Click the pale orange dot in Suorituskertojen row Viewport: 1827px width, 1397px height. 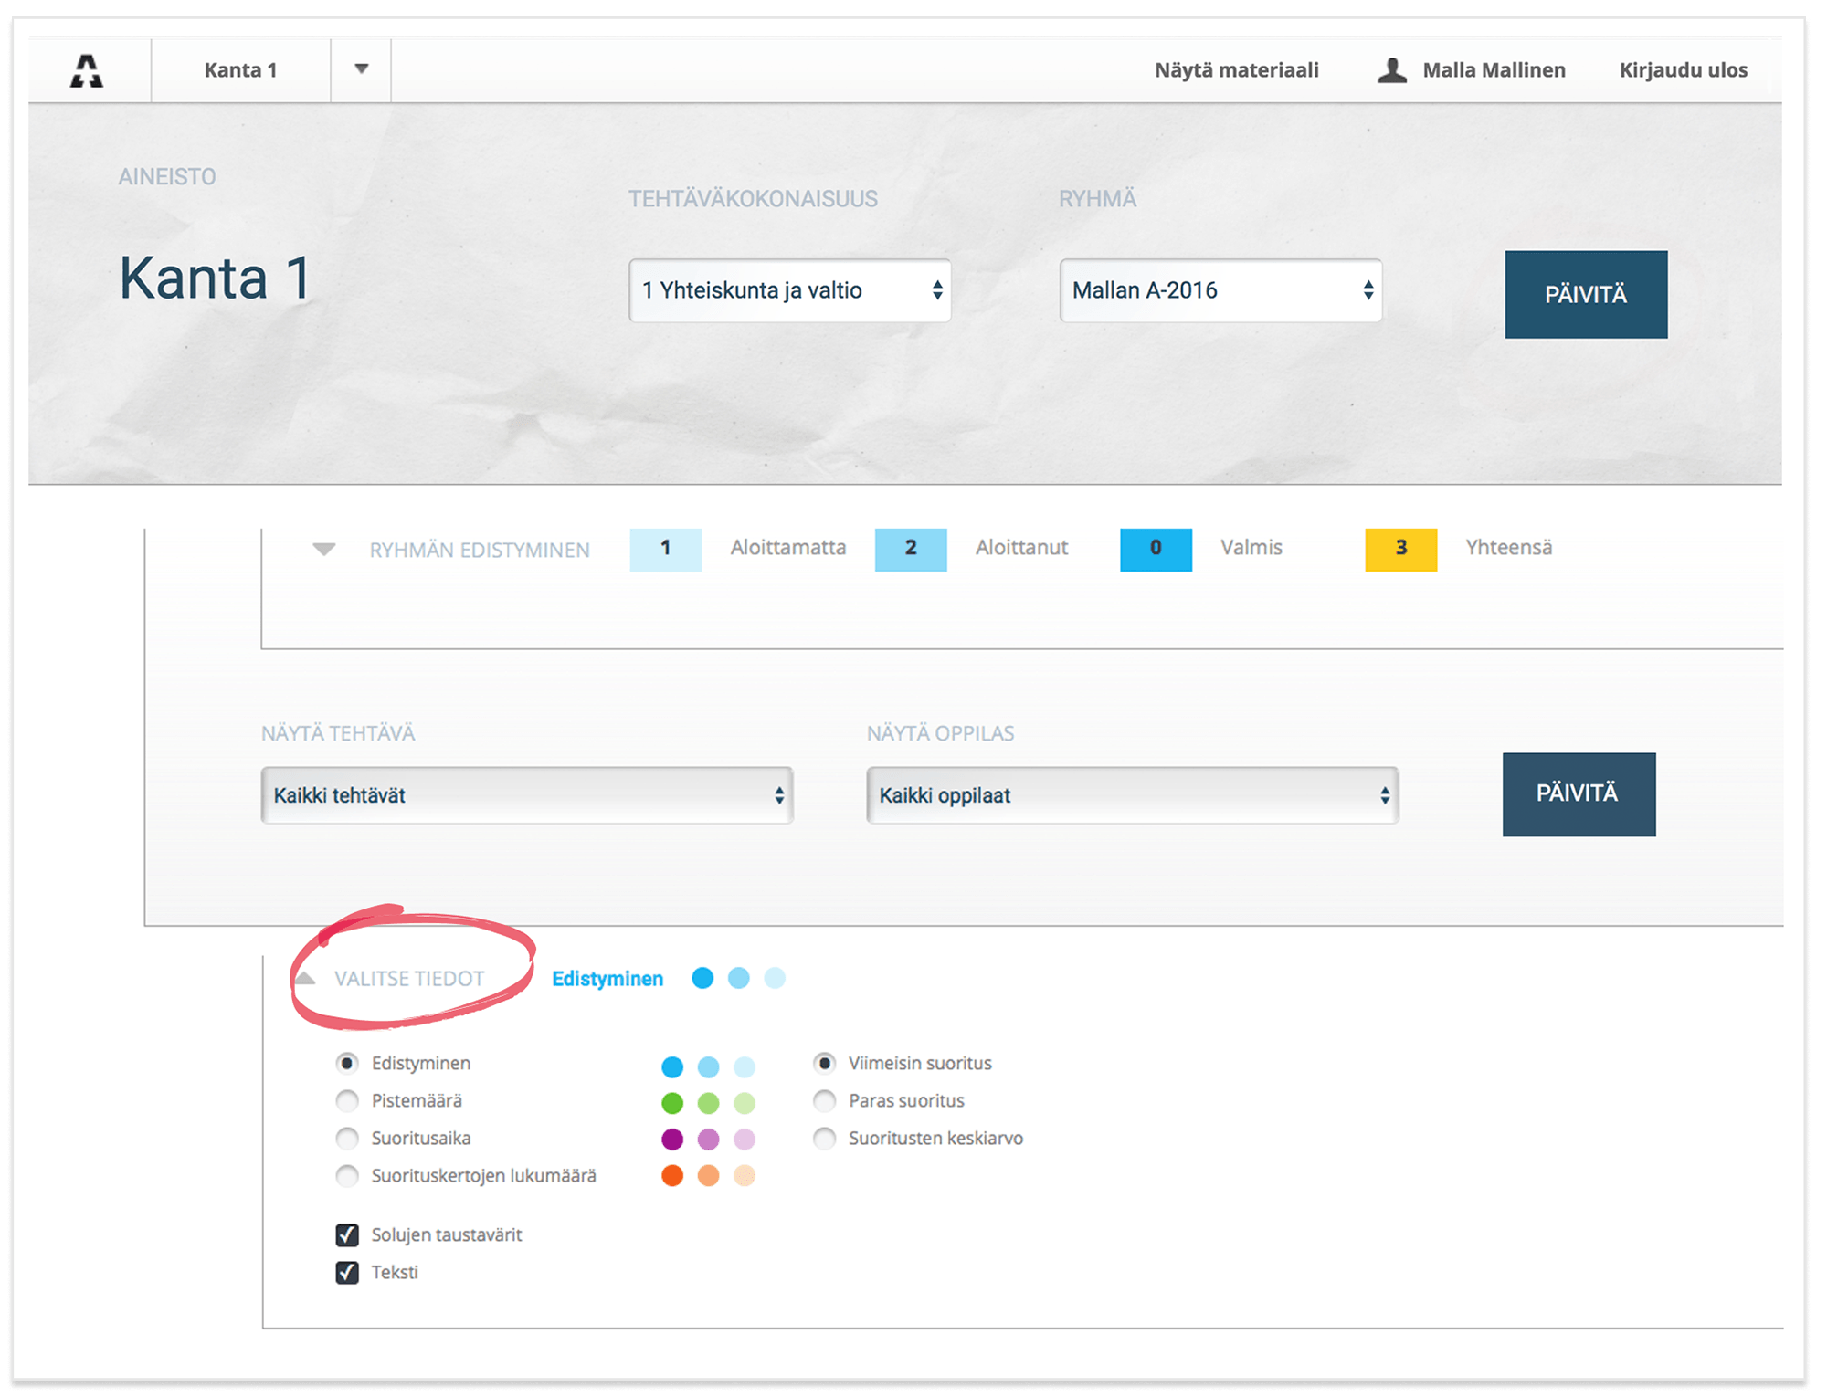pyautogui.click(x=745, y=1175)
